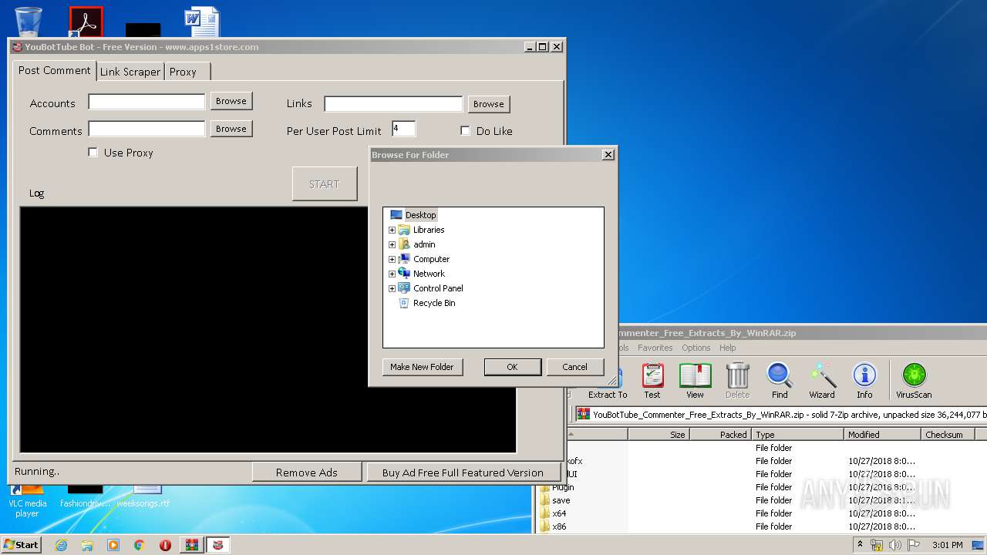The image size is (987, 555).
Task: Enable the Do Like checkbox
Action: click(x=465, y=131)
